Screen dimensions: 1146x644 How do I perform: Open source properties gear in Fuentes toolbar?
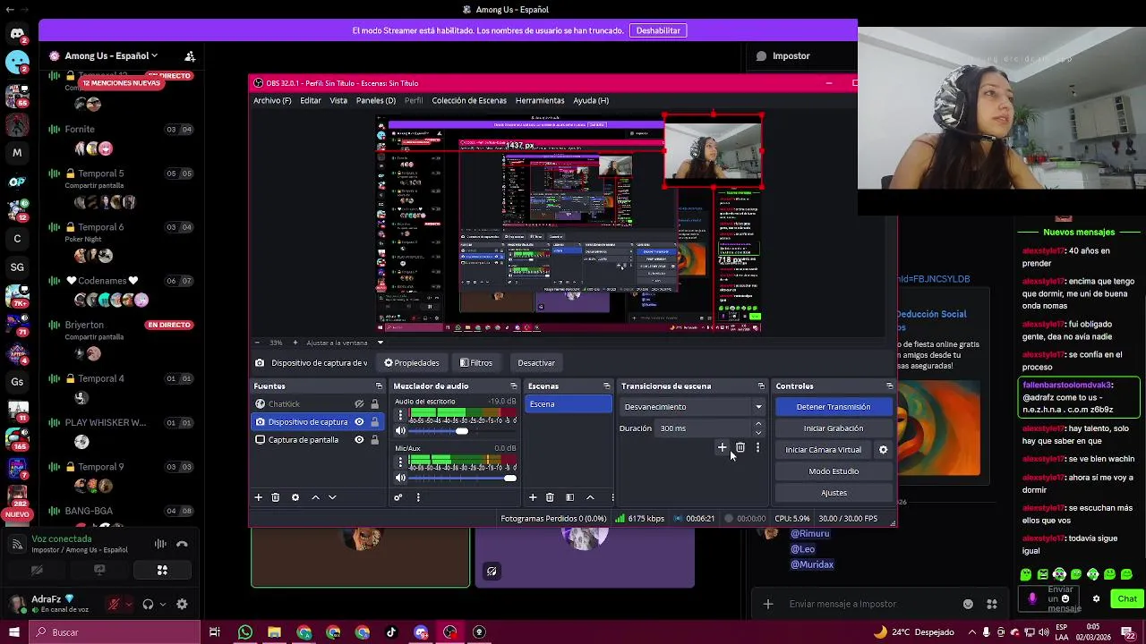point(295,497)
